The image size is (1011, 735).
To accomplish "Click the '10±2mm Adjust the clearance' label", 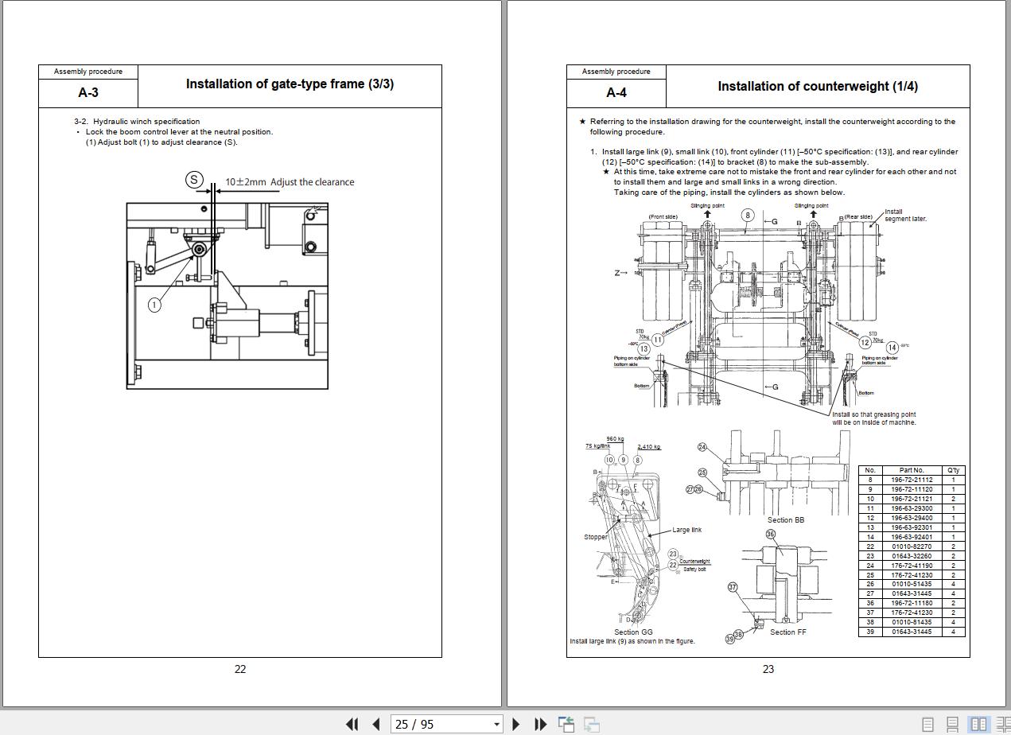I will pos(290,181).
